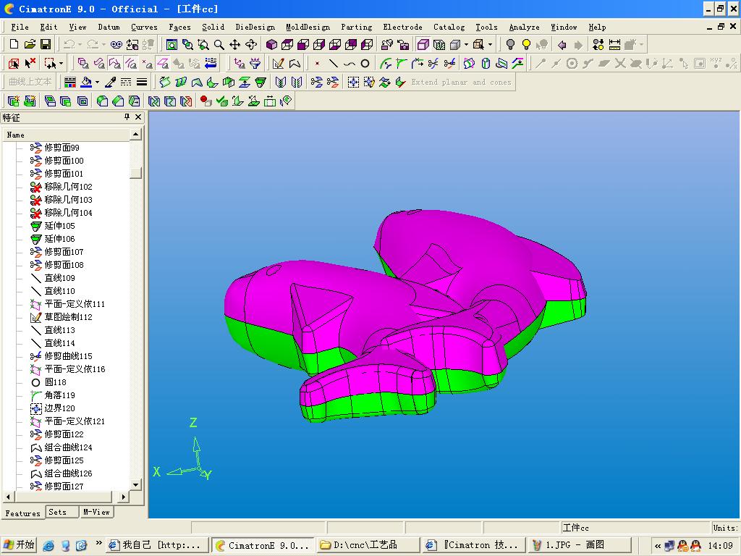Screen dimensions: 741x556
Task: Click the Zoom All view icon
Action: [x=172, y=44]
